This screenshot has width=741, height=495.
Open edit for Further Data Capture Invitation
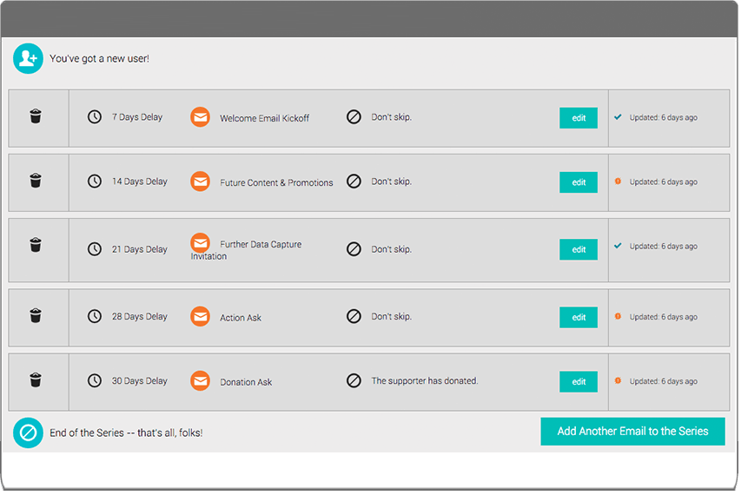pyautogui.click(x=579, y=249)
